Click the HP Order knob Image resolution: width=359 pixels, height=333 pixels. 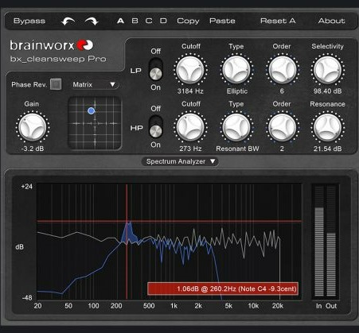point(283,127)
